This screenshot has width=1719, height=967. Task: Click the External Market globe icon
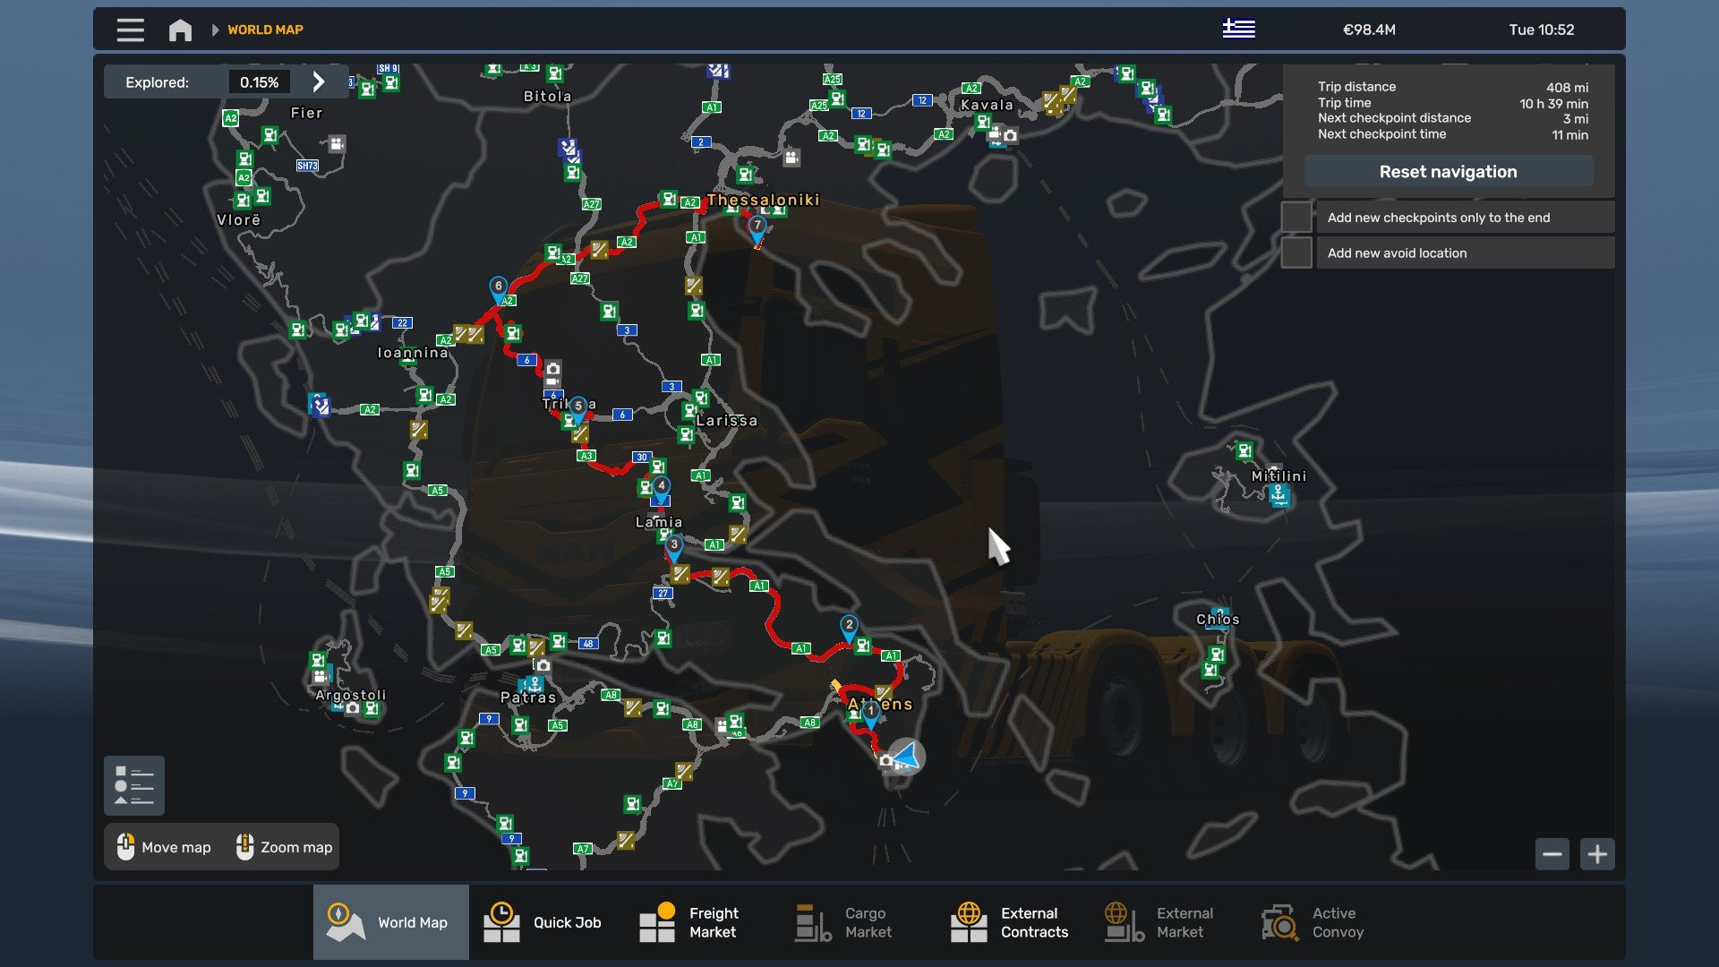(x=1122, y=921)
